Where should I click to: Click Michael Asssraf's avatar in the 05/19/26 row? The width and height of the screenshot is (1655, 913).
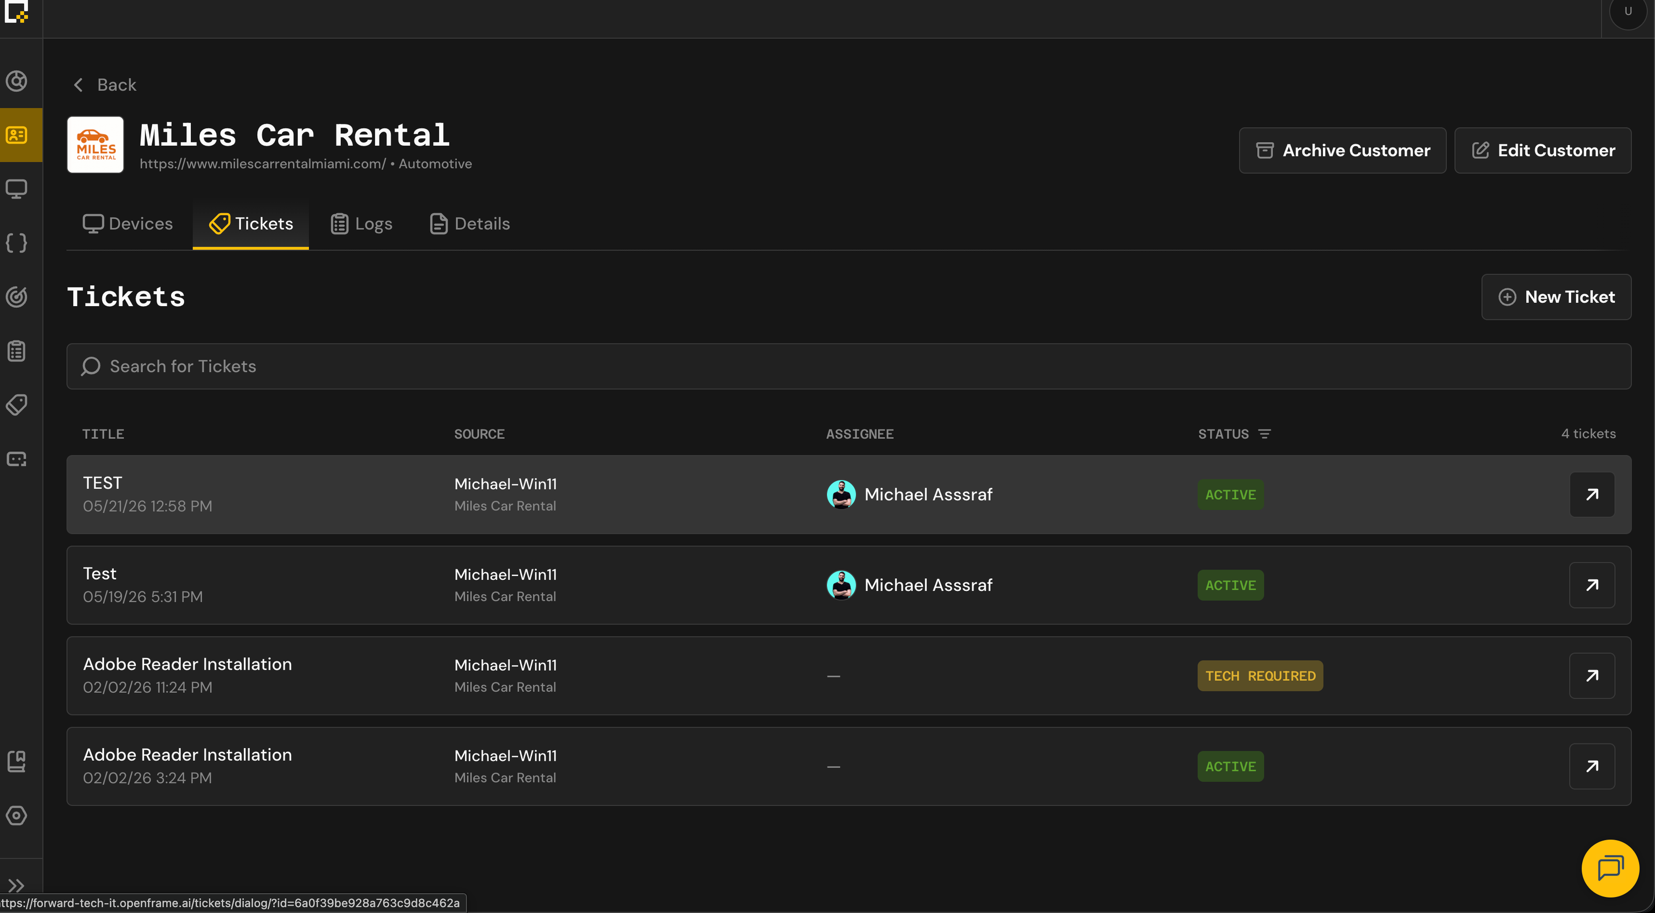[x=841, y=585]
